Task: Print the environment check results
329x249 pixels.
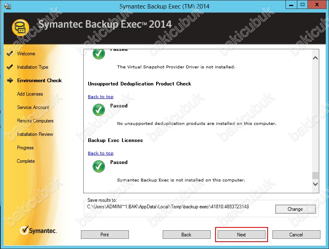Action: (105, 234)
